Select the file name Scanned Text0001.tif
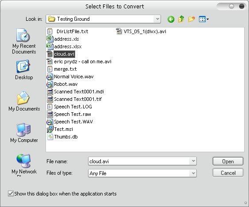Viewport: 249px width, 207px height. [x=78, y=99]
